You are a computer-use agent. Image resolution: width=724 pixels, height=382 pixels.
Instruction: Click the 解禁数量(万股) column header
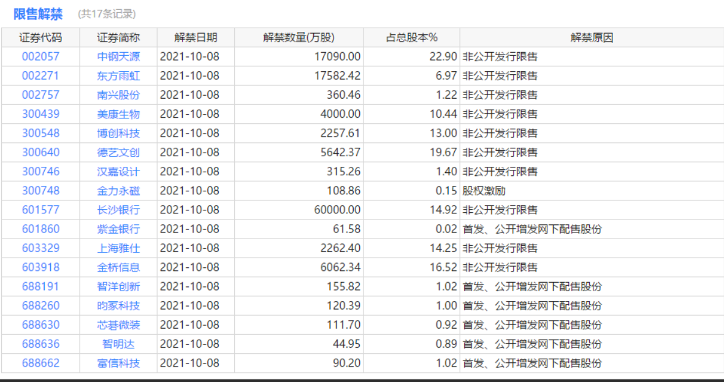[299, 37]
